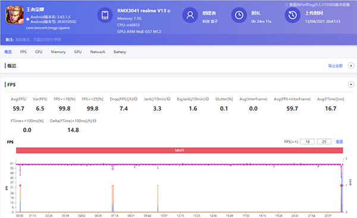Click the red label1 bar

(180, 150)
